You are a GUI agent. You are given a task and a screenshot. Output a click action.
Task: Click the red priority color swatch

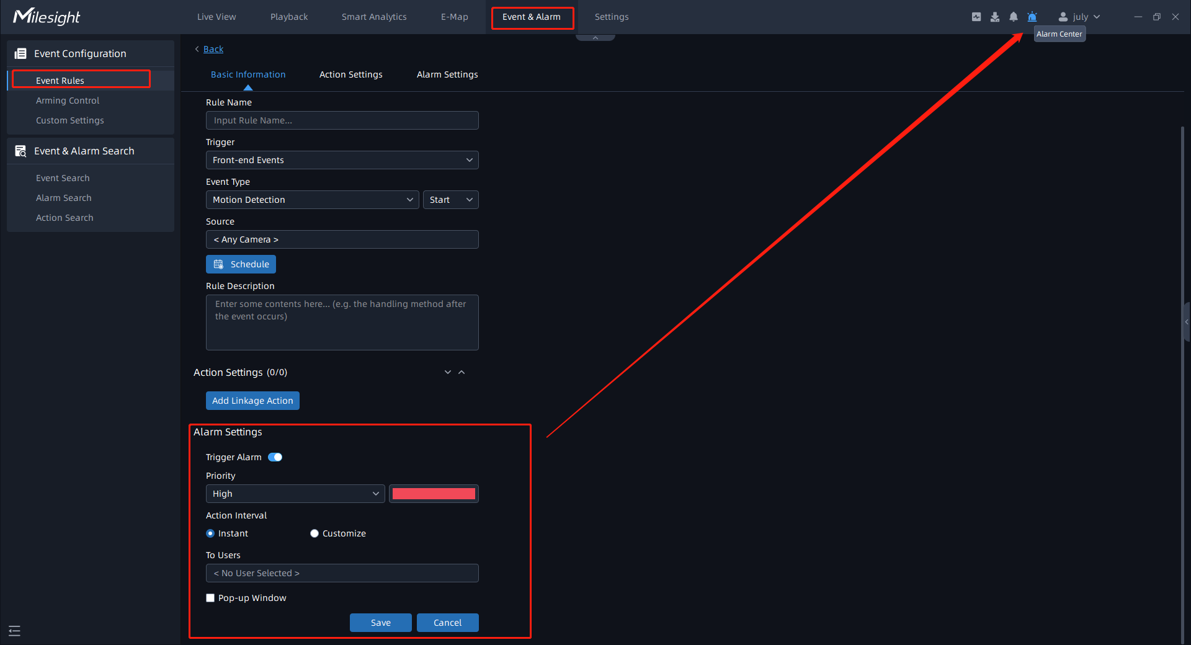point(434,494)
